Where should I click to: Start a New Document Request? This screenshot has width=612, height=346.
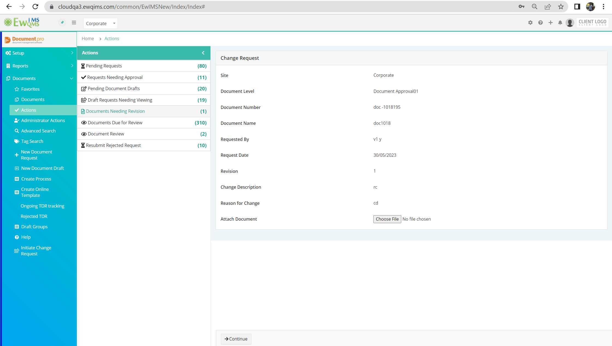tap(36, 155)
